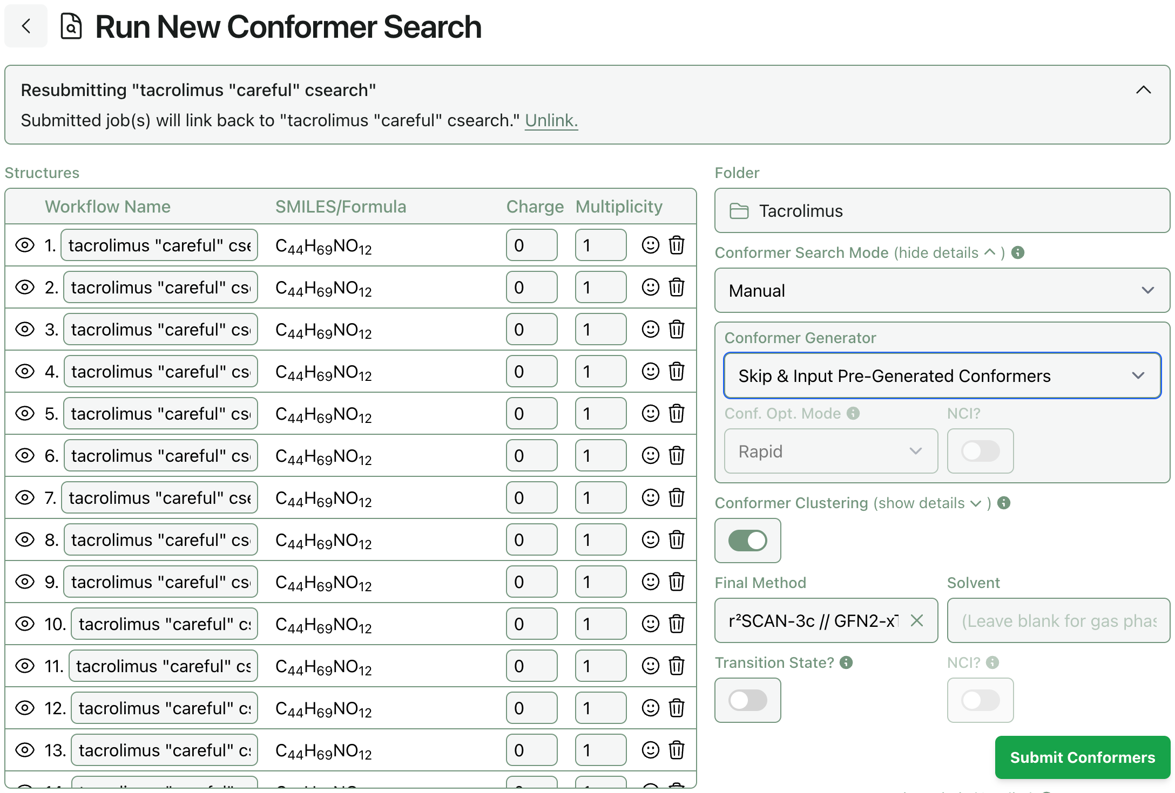This screenshot has height=793, width=1175.
Task: Delete structure row 6 using trash icon
Action: click(x=676, y=456)
